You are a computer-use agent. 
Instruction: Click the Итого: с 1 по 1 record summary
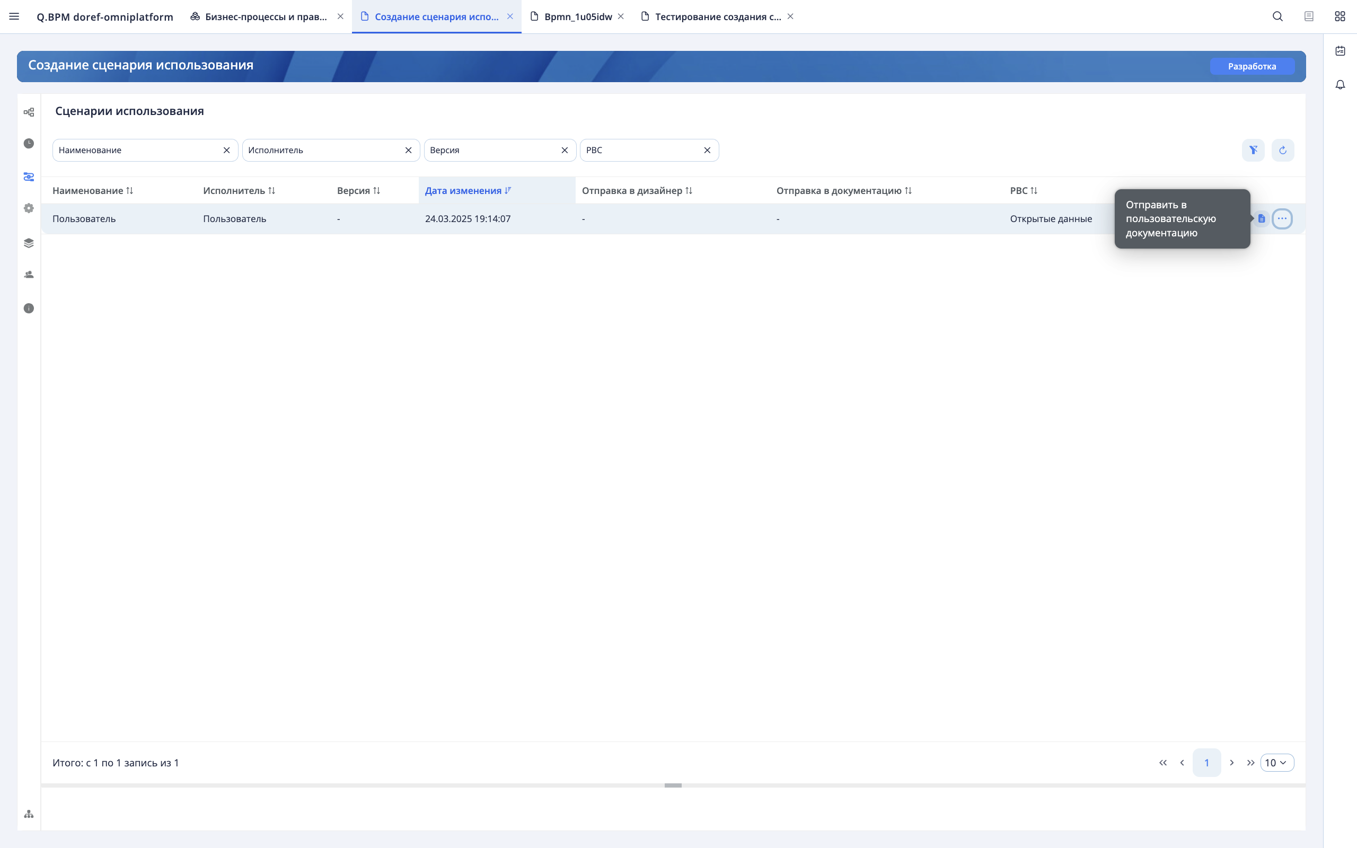pos(116,763)
